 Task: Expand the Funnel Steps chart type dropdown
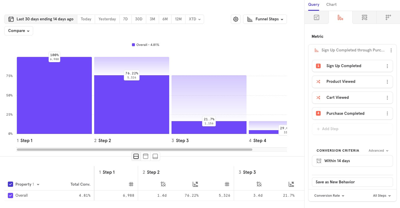(x=265, y=19)
